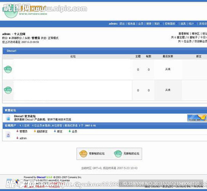Click the user icon next to admin
Screen dimensions: 207x191
17,138
